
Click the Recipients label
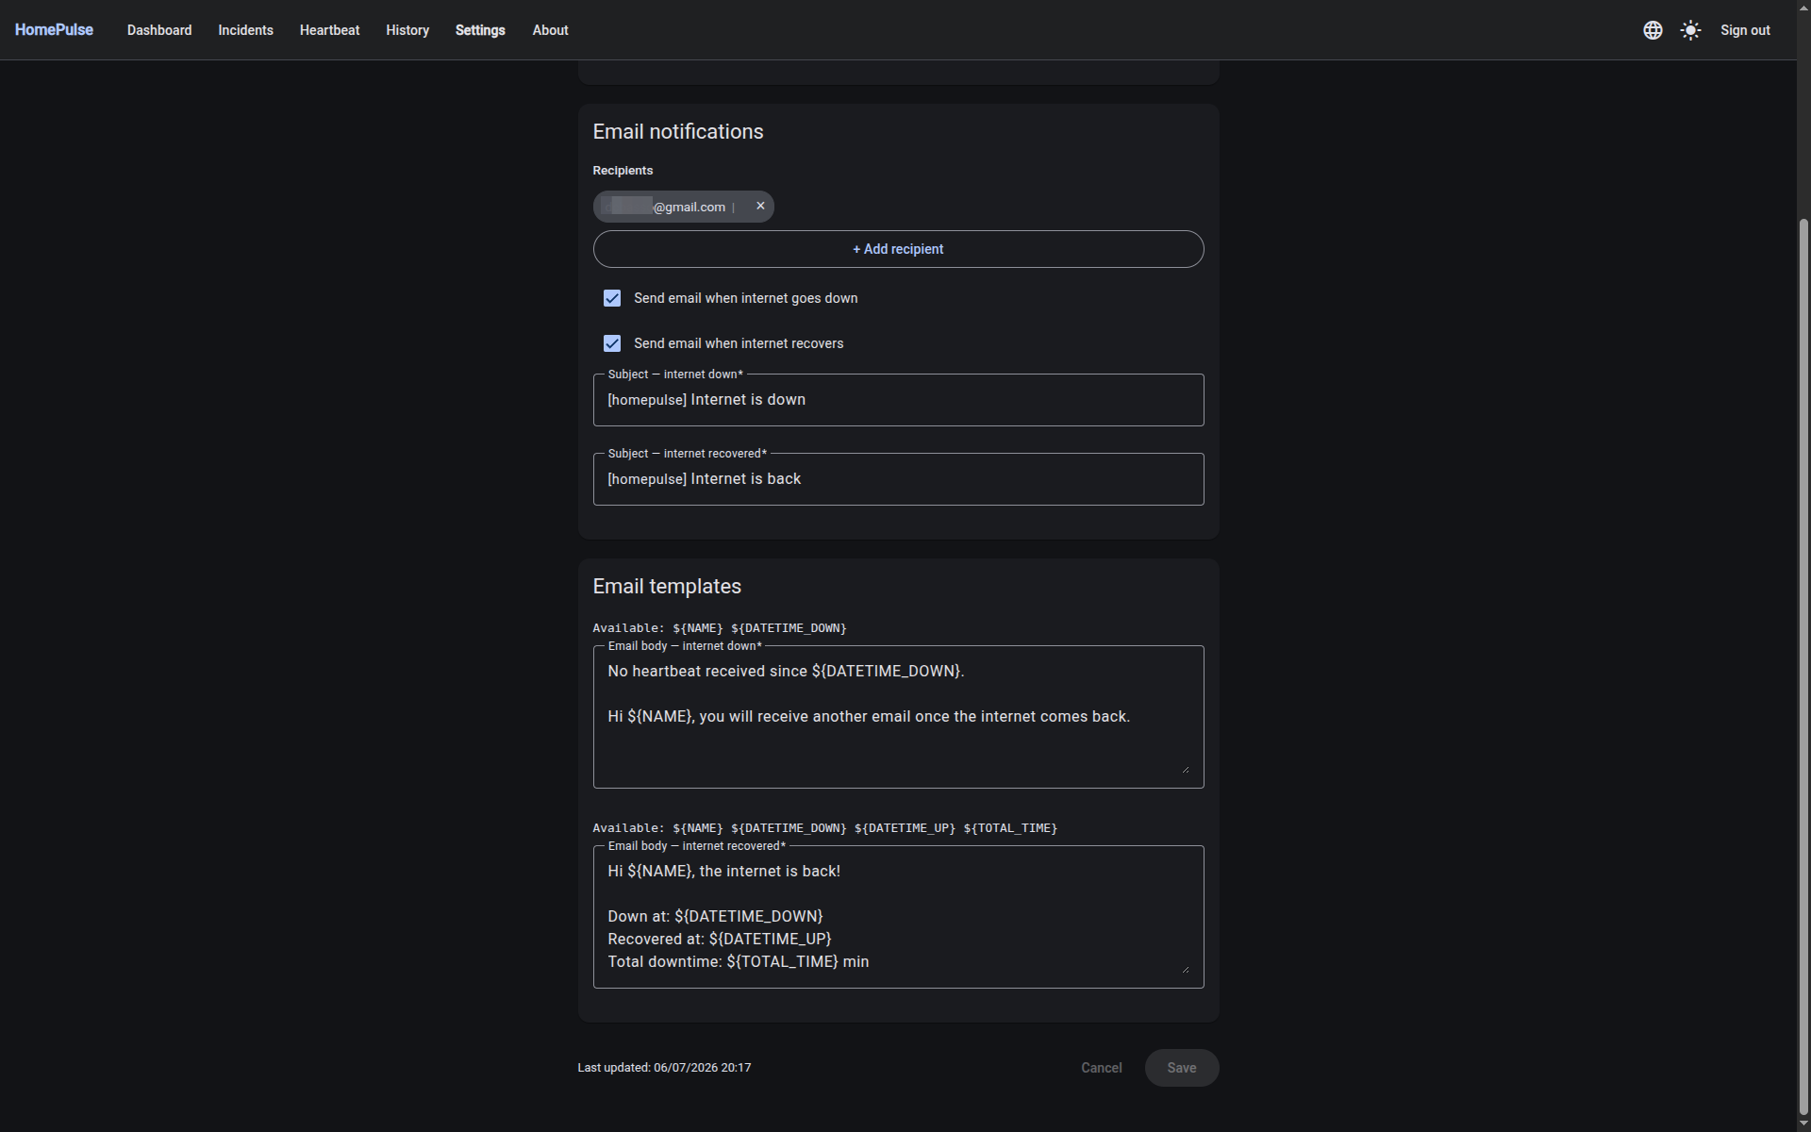click(x=623, y=171)
